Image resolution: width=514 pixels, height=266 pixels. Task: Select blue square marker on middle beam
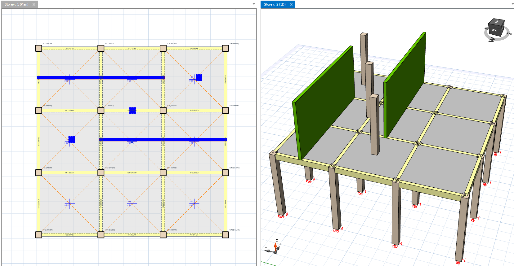132,110
